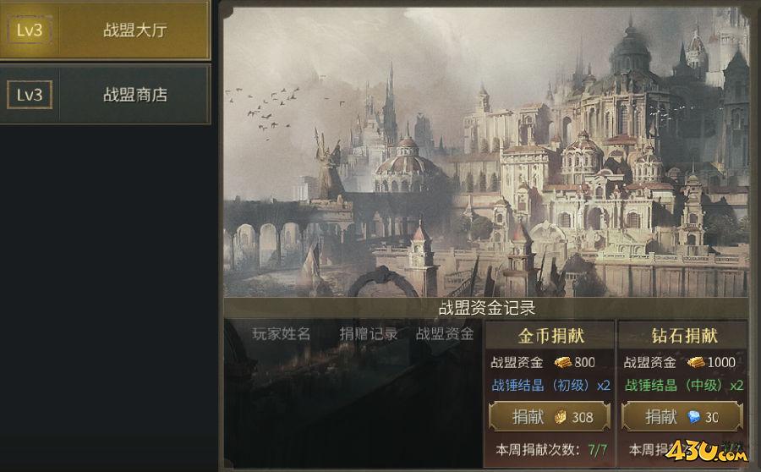Click the gold bars icon beside 800
The height and width of the screenshot is (472, 761).
click(x=563, y=362)
